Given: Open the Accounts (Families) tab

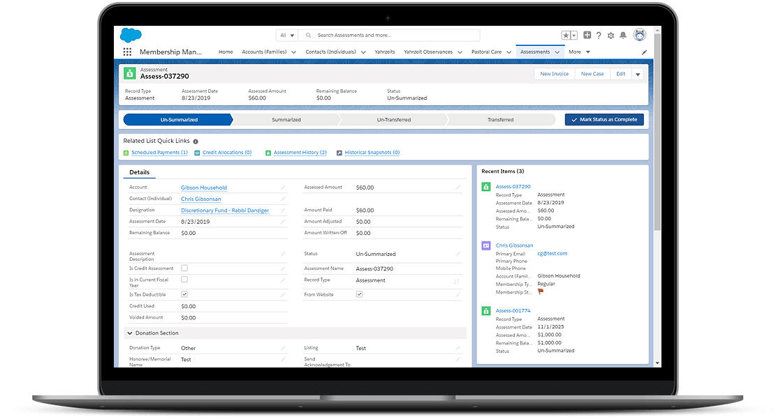Looking at the screenshot, I should coord(264,52).
